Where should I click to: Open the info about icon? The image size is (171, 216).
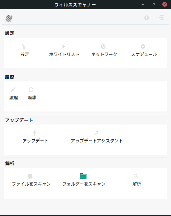pos(147,18)
